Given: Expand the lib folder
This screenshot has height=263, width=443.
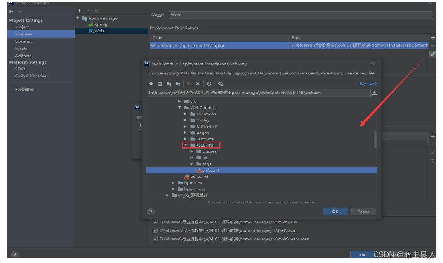Looking at the screenshot, I should point(191,158).
